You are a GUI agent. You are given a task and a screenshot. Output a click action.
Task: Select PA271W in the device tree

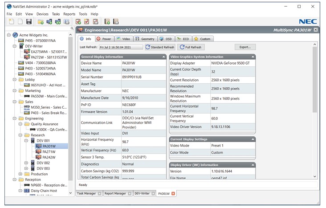pos(49,151)
